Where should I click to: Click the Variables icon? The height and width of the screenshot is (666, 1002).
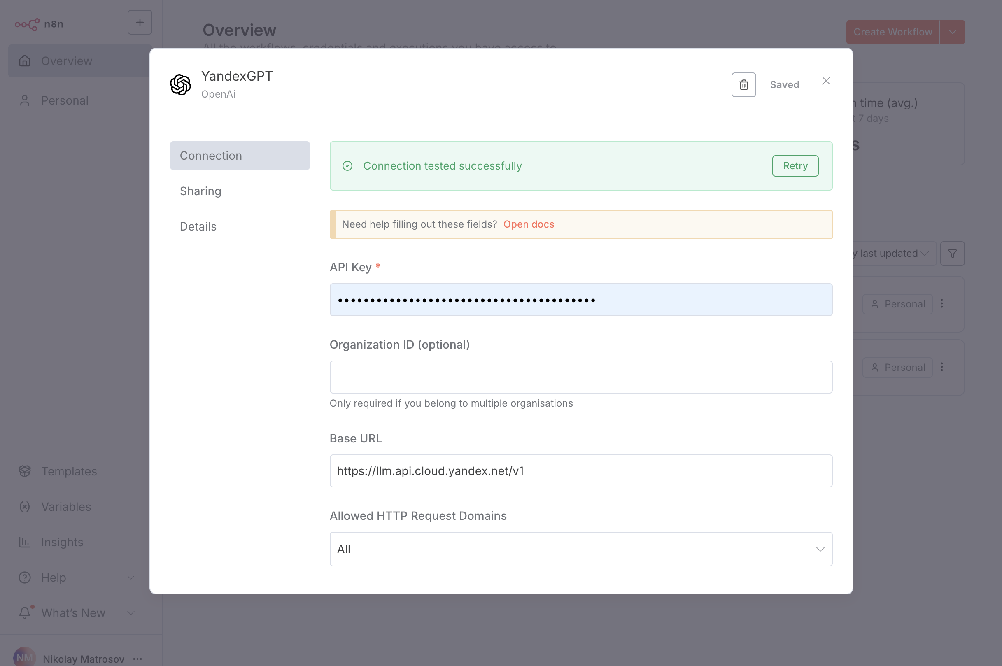click(25, 507)
